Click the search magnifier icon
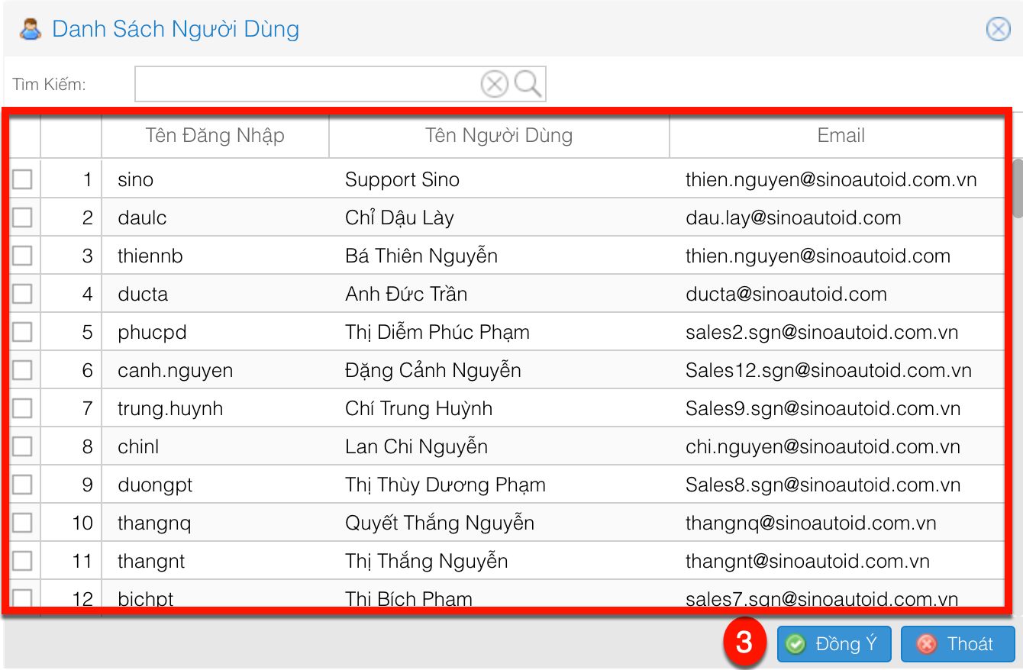Viewport: 1023px width, 670px height. tap(528, 83)
